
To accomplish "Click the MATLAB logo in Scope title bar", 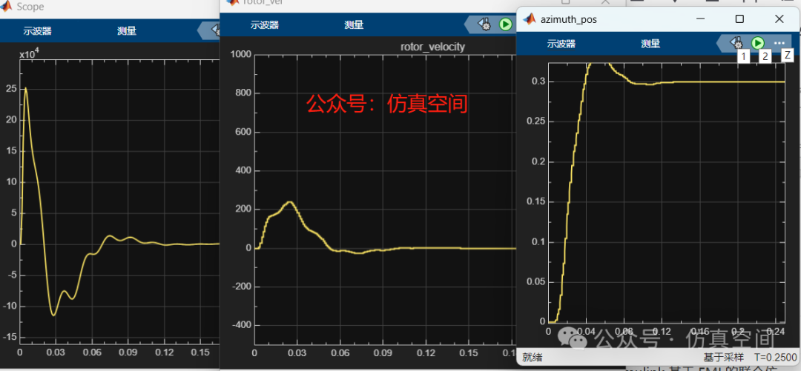I will coord(7,6).
